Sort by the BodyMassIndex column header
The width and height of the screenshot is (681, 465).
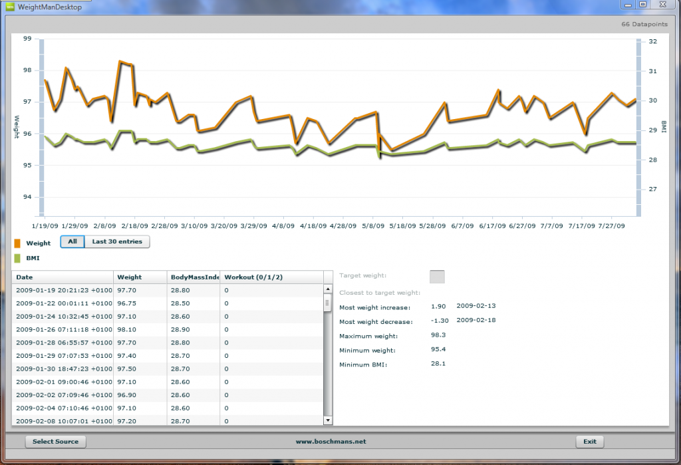[194, 277]
